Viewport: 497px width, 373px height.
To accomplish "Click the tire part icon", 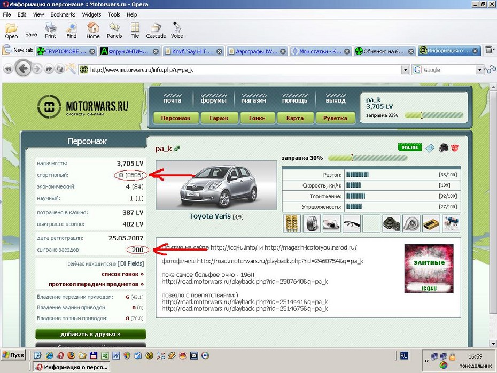I will (312, 223).
